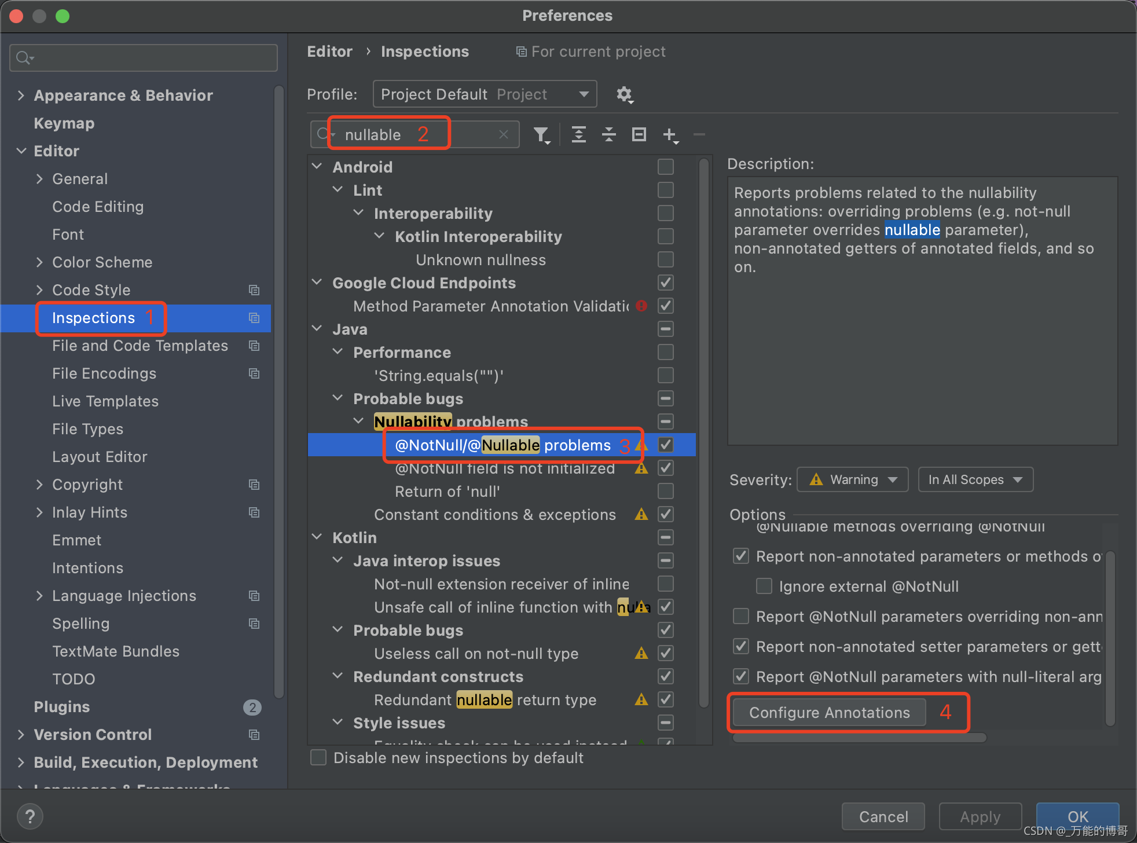Click the add custom inspection plus icon
The width and height of the screenshot is (1137, 843).
click(x=670, y=134)
